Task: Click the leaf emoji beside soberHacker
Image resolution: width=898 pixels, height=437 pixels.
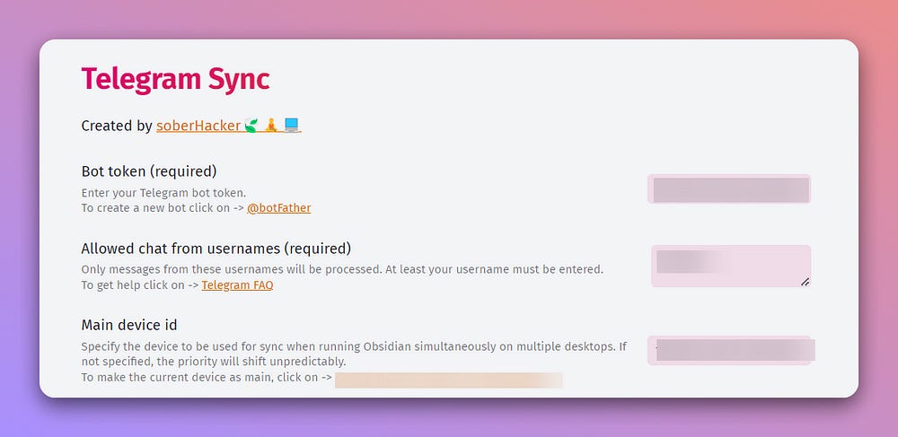Action: [251, 125]
